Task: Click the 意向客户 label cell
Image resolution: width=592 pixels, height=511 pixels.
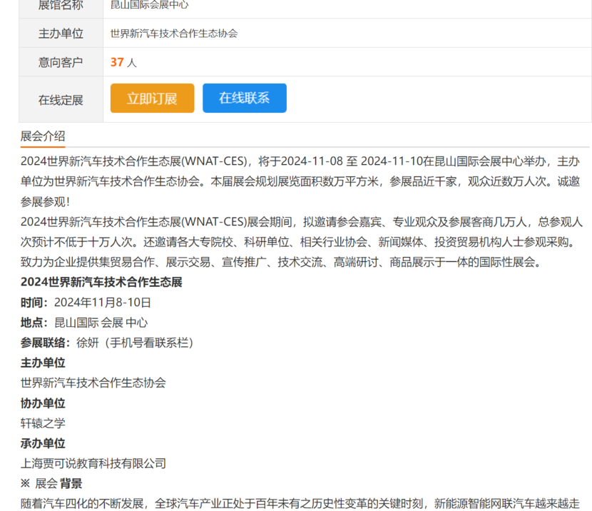Action: [61, 62]
